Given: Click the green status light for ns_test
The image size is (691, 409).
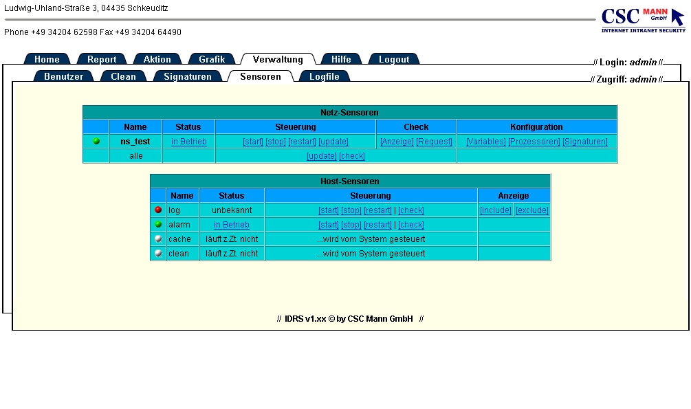Looking at the screenshot, I should click(96, 141).
